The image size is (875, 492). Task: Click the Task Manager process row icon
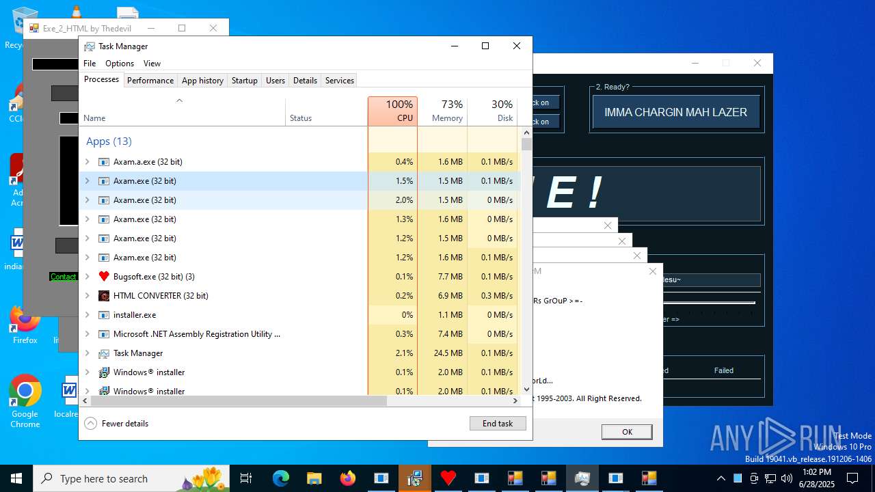(x=104, y=353)
